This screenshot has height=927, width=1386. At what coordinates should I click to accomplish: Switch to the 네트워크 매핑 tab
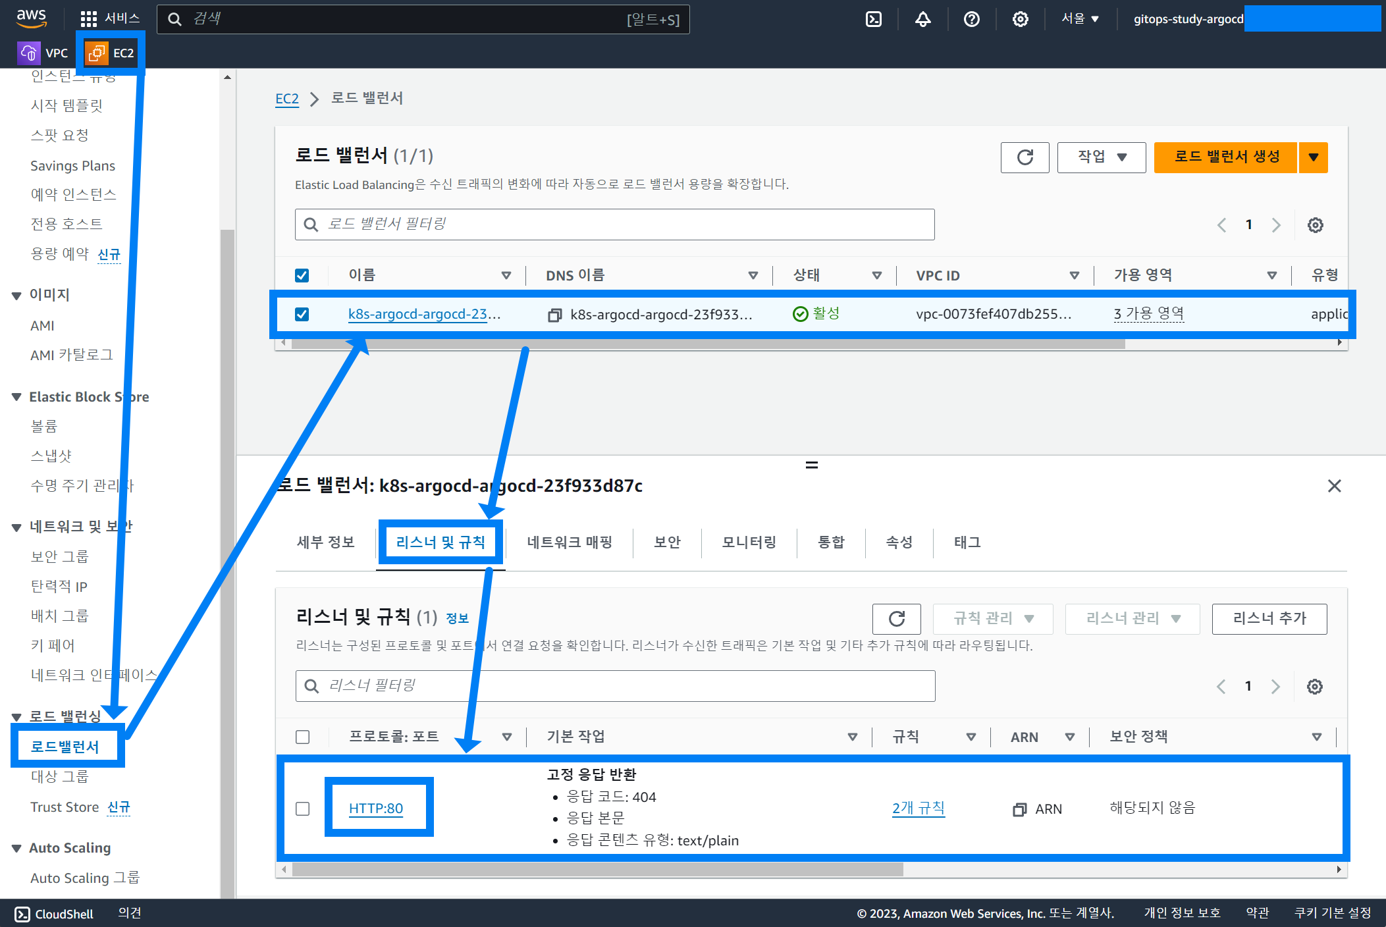coord(569,543)
